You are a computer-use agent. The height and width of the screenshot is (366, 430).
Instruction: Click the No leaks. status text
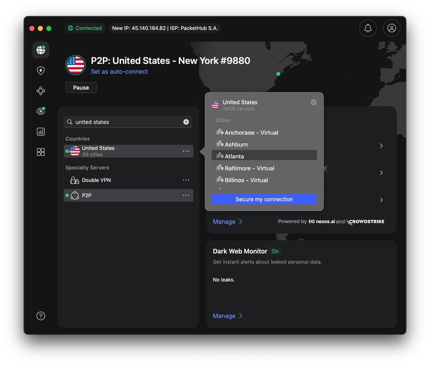(224, 280)
